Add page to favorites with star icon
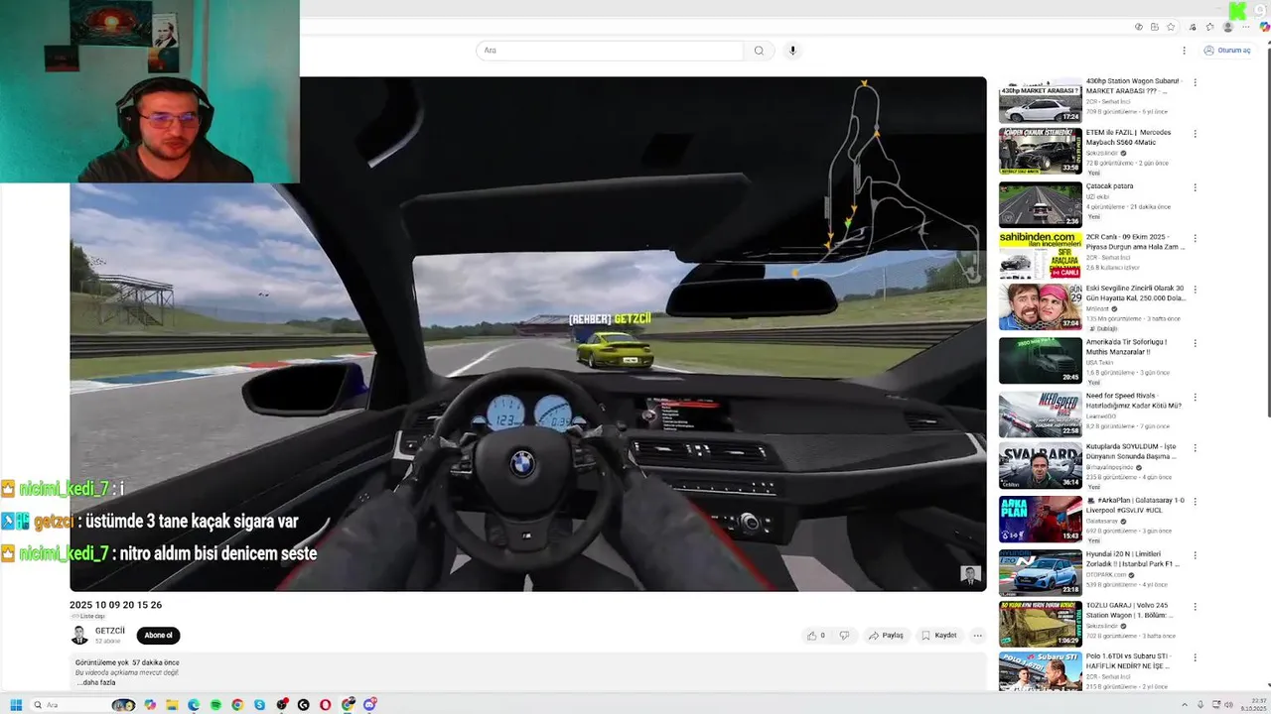This screenshot has width=1271, height=714. 1172,27
